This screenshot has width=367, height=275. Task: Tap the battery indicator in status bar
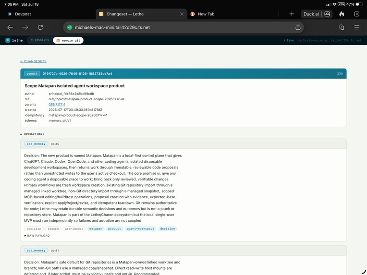tap(359, 4)
